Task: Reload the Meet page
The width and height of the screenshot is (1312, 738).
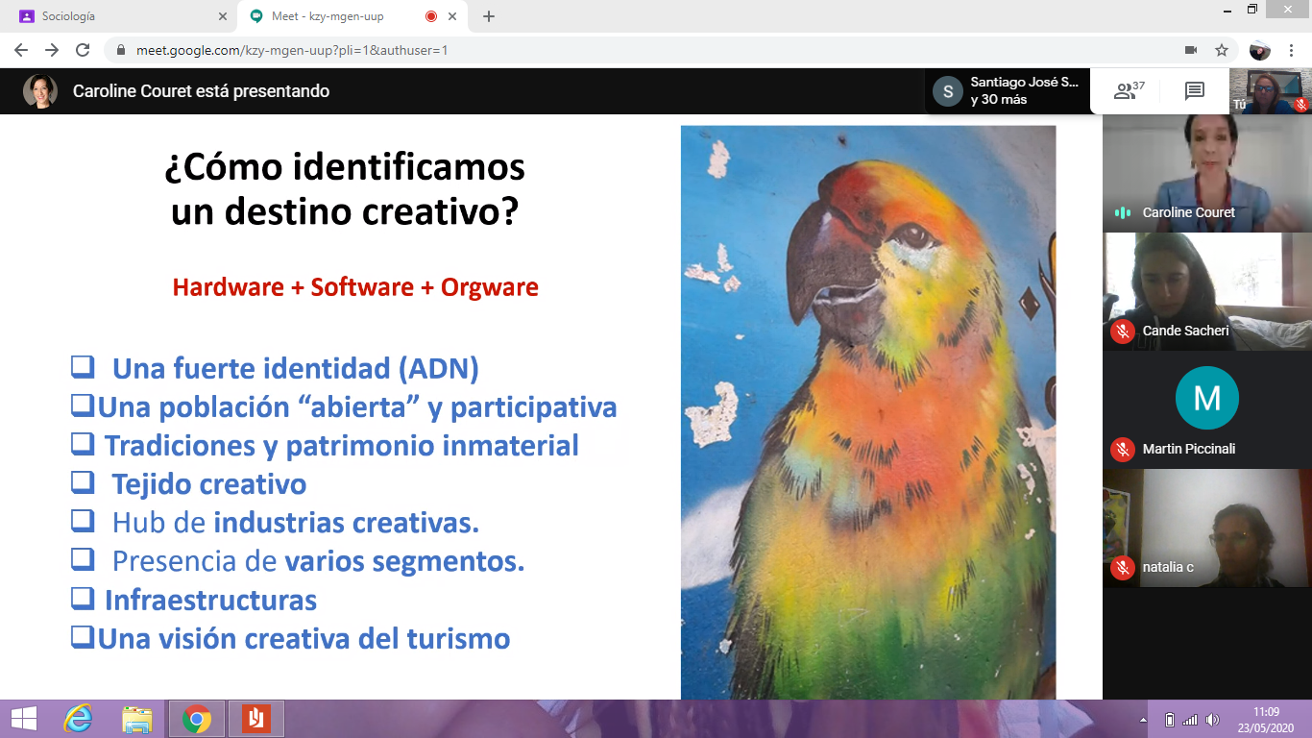Action: 83,50
